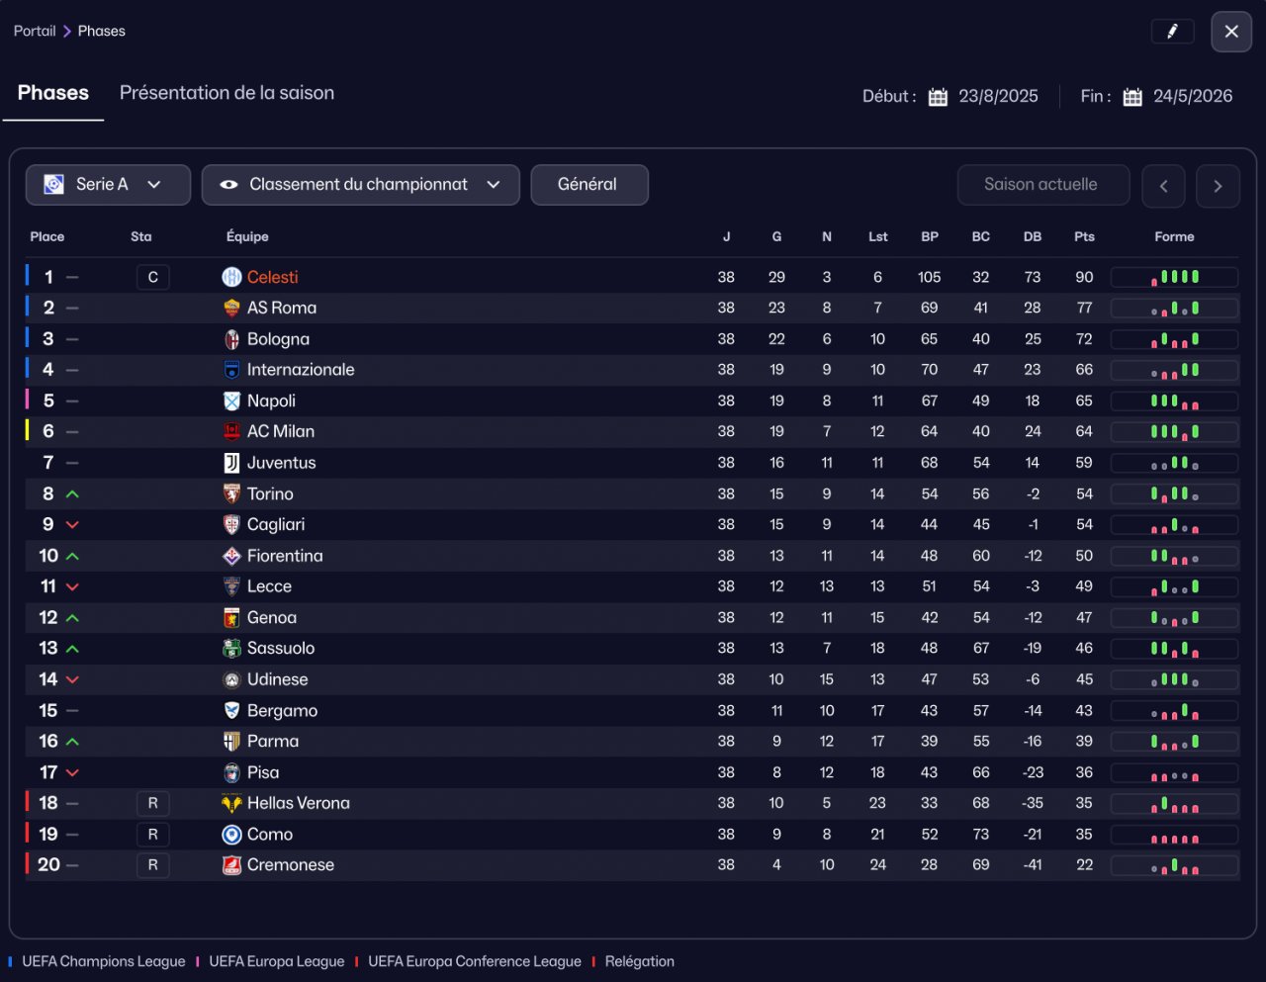Switch to Présentation de la saison tab
1266x982 pixels.
coord(226,93)
